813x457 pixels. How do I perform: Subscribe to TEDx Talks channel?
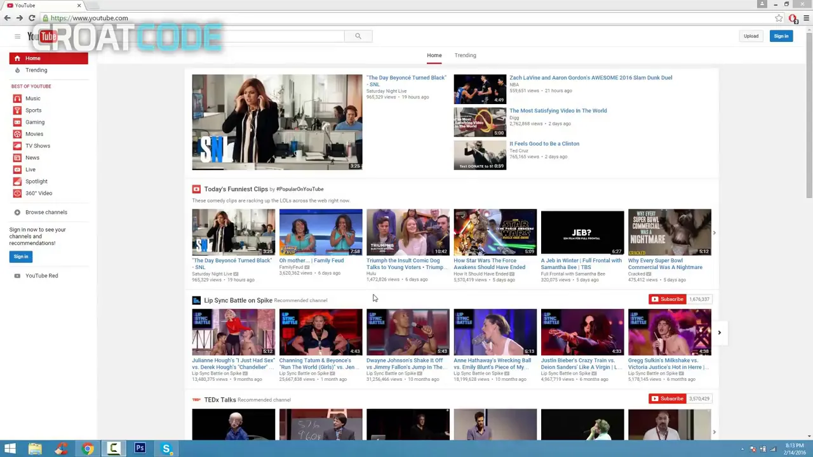tap(667, 399)
